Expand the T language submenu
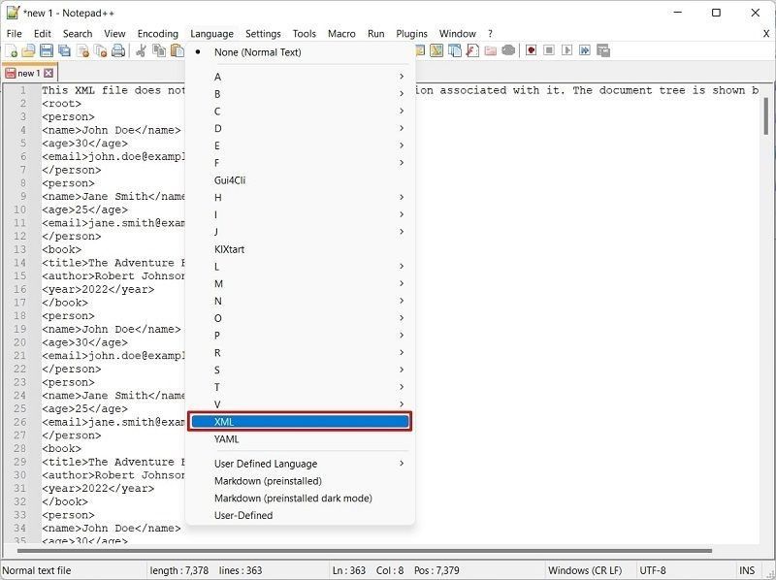Viewport: 776px width, 580px height. coord(300,388)
